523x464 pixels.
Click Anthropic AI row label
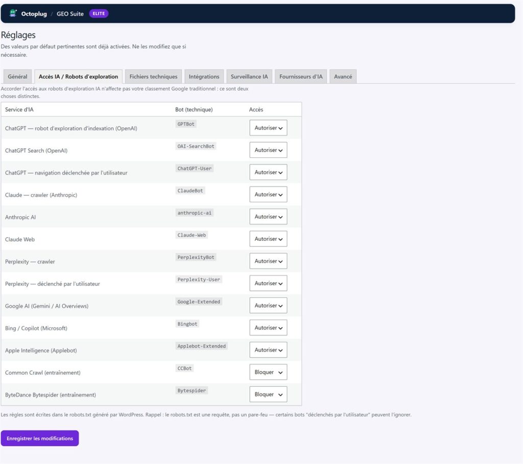pos(20,217)
